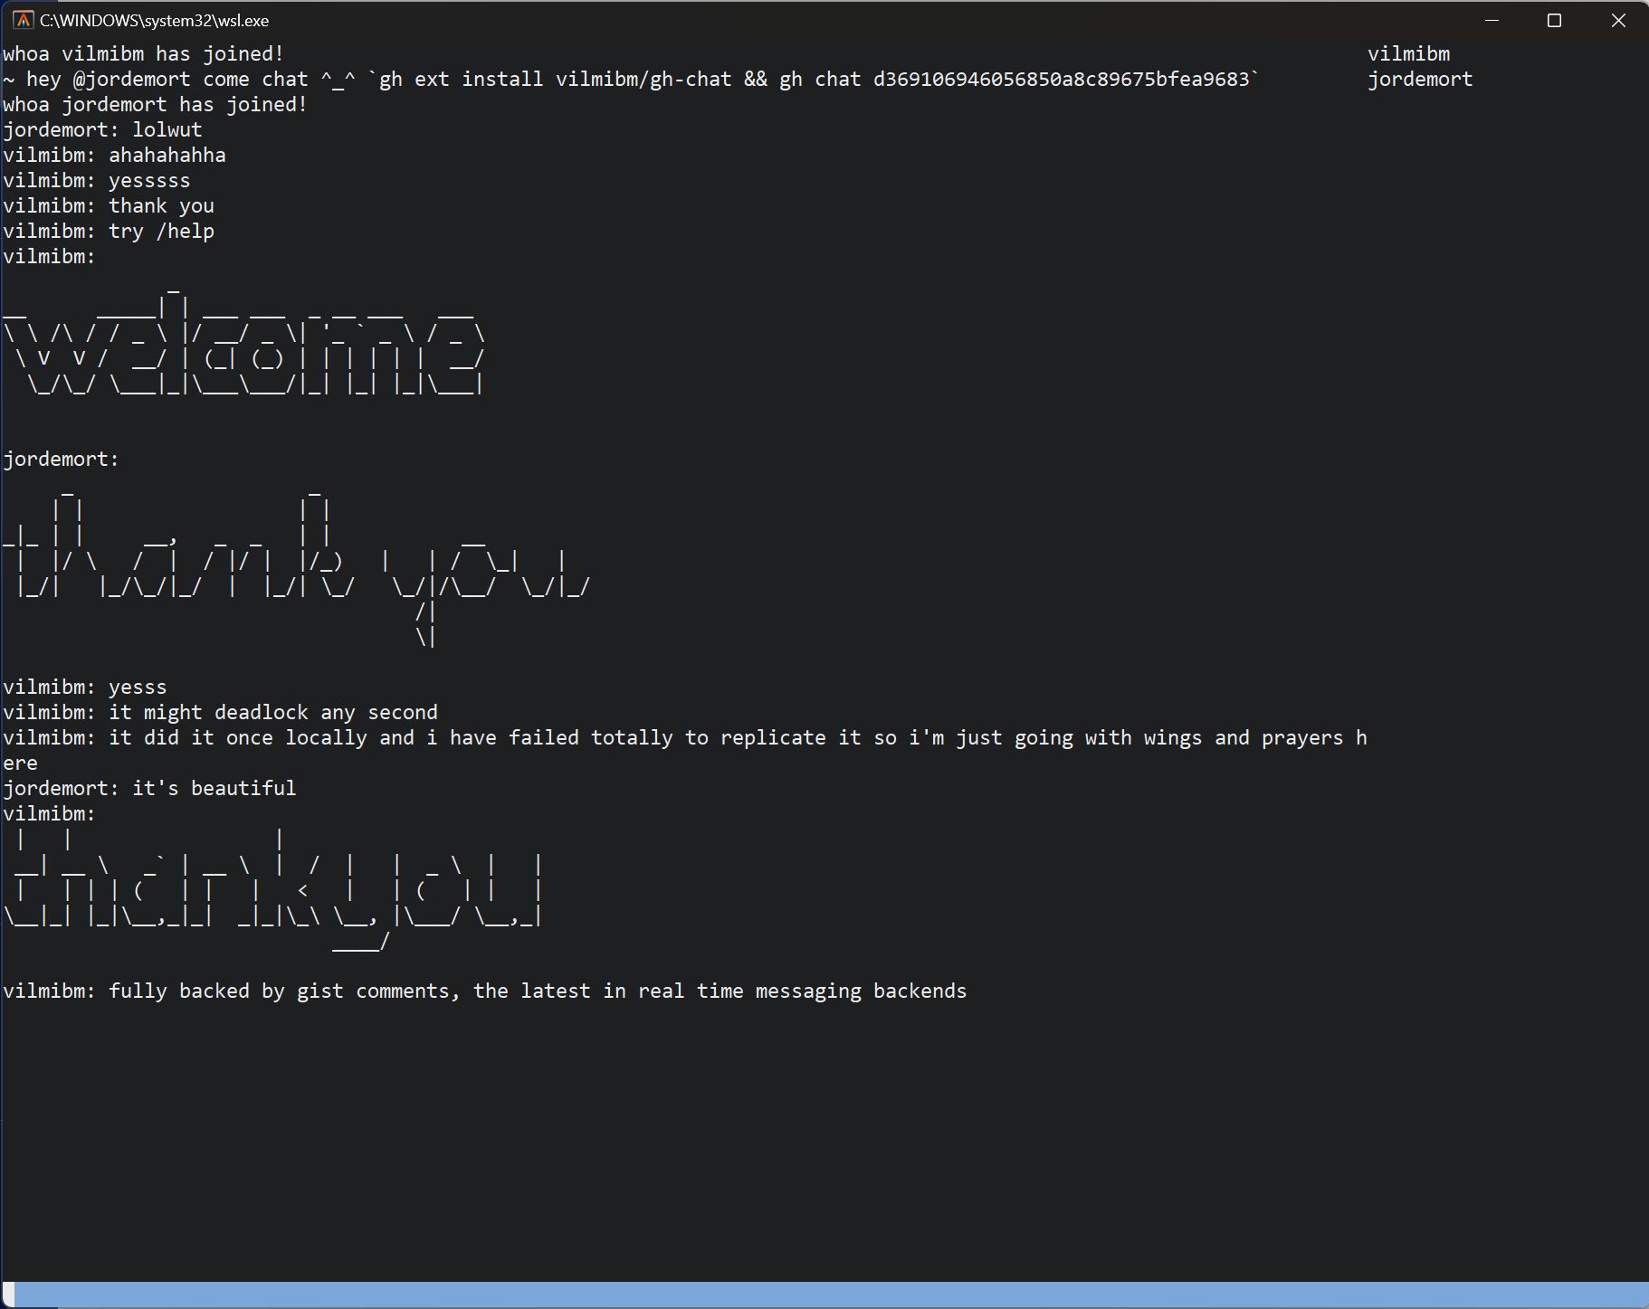Image resolution: width=1649 pixels, height=1309 pixels.
Task: Click the "welcome" ASCII art banner
Action: [x=244, y=344]
